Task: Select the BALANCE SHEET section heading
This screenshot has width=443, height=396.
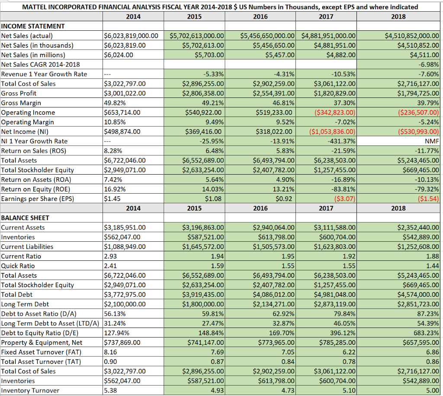Action: (25, 218)
